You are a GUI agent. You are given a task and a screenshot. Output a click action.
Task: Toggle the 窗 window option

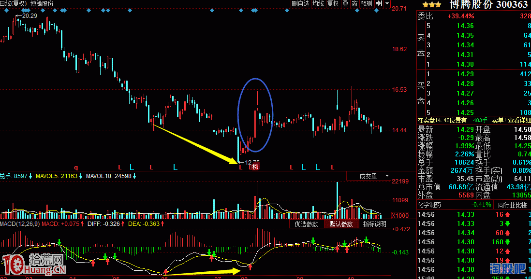(354, 3)
